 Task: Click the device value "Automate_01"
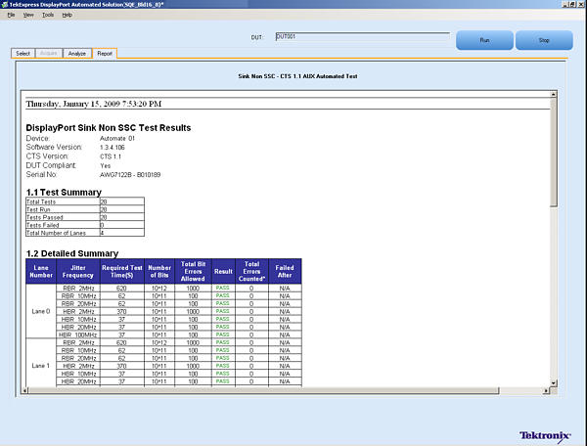coord(117,139)
